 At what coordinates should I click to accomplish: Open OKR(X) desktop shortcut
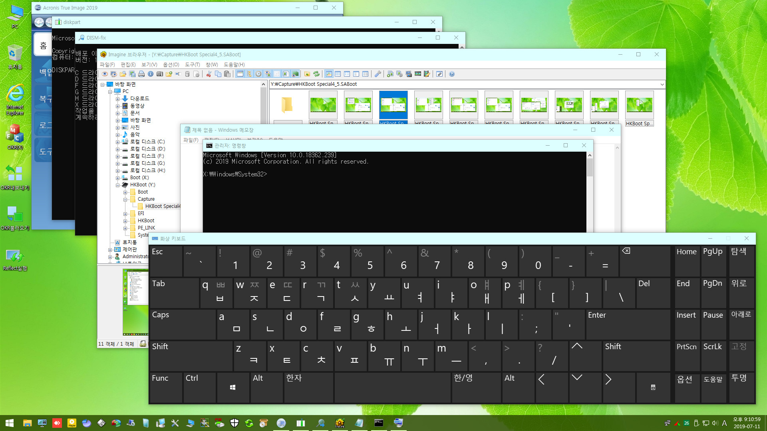(x=15, y=136)
